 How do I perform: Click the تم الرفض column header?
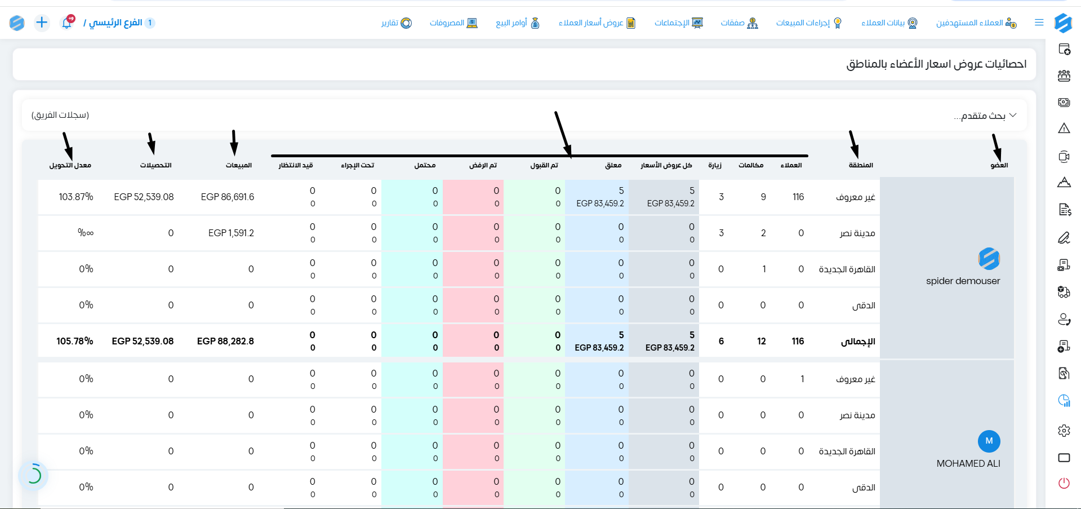[483, 165]
